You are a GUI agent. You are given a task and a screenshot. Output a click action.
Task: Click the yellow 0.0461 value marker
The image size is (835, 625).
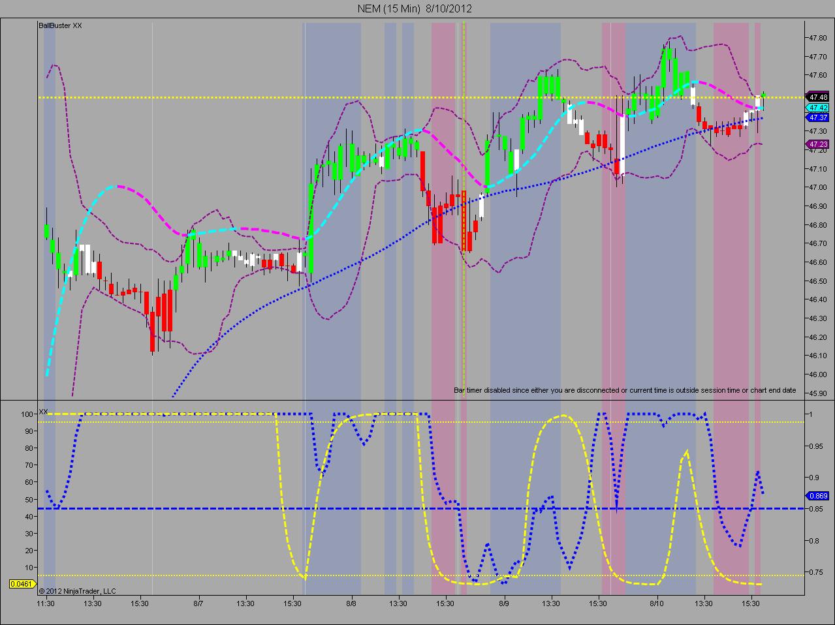tap(23, 584)
